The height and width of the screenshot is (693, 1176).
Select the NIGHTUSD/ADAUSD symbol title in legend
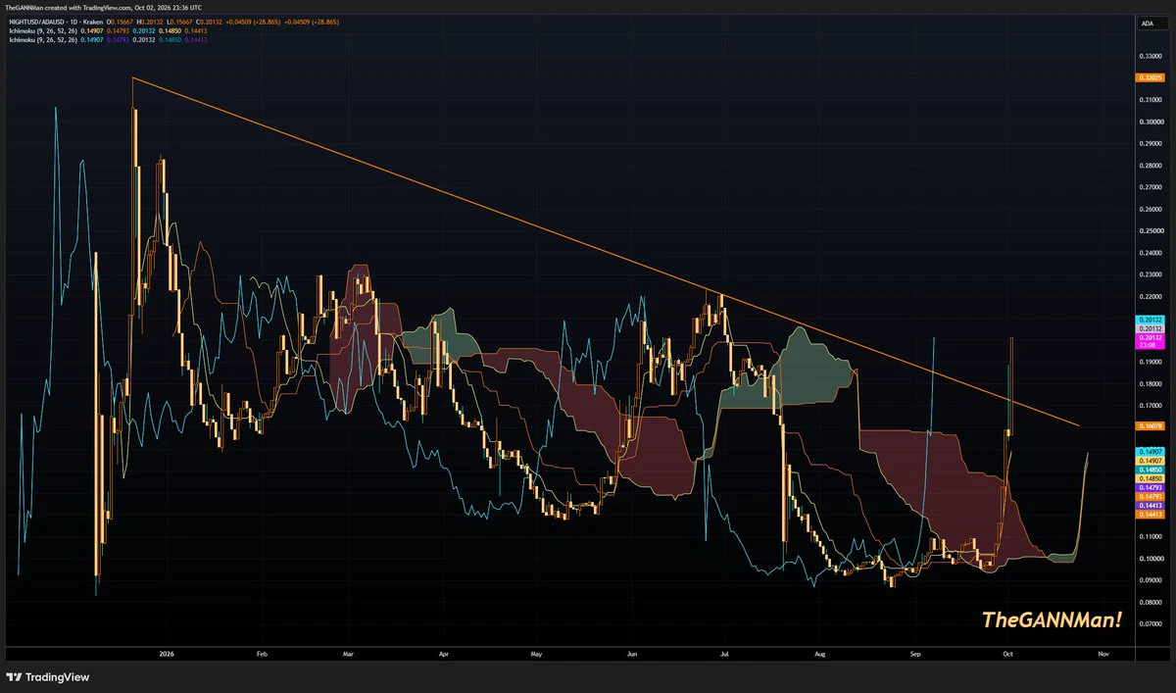(39, 23)
